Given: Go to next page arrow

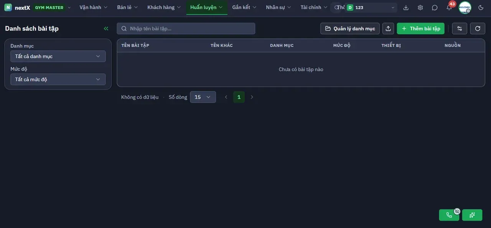Looking at the screenshot, I should [252, 97].
